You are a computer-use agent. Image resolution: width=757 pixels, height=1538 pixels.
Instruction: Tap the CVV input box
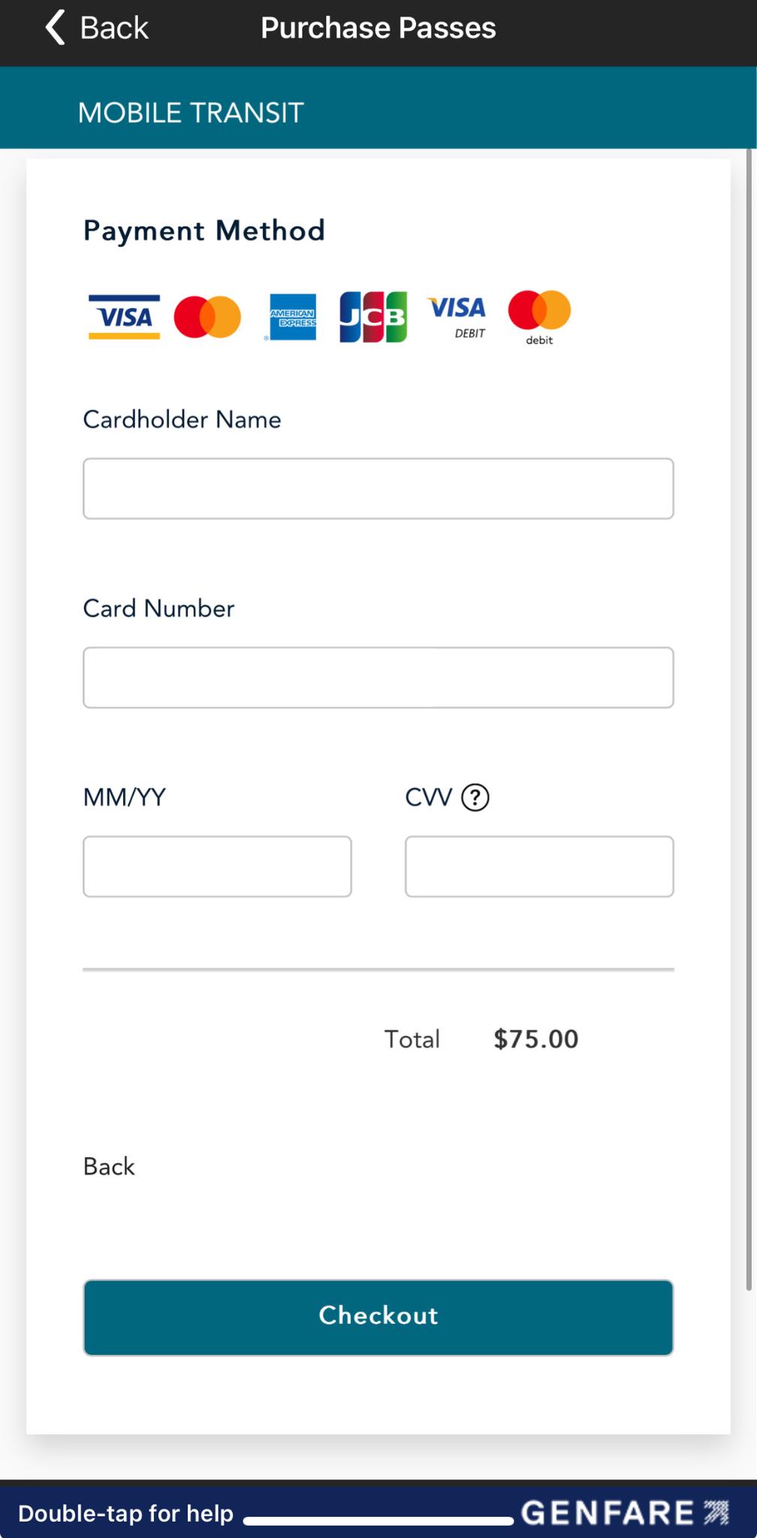coord(539,867)
